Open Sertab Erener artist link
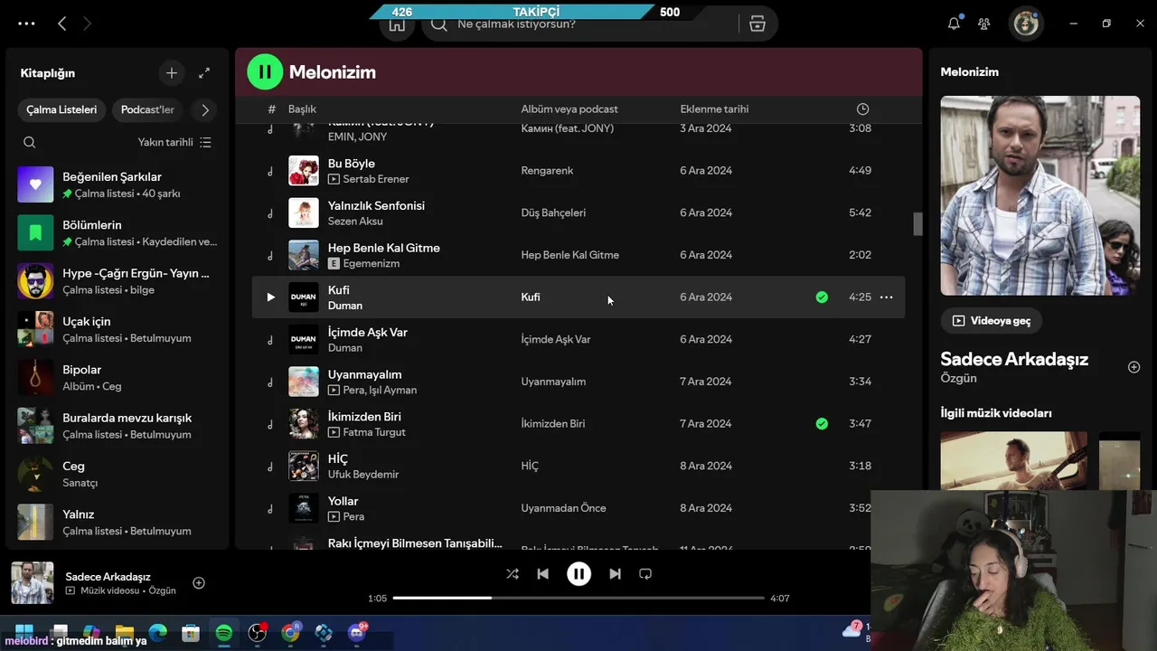Image resolution: width=1157 pixels, height=651 pixels. pos(376,179)
